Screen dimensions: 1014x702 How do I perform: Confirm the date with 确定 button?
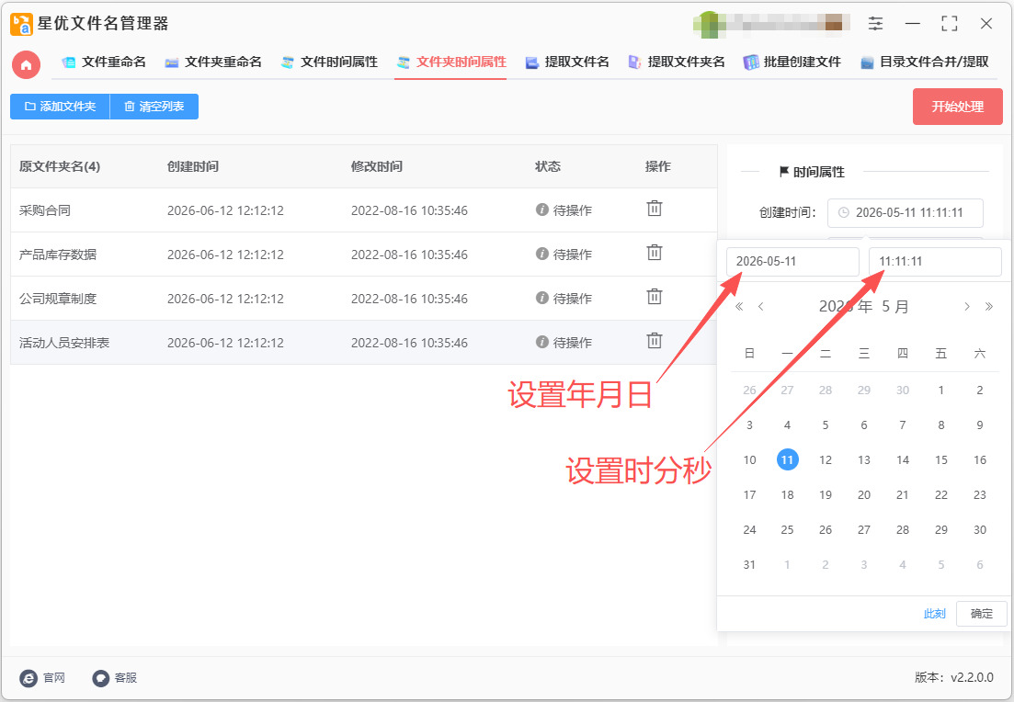(981, 614)
